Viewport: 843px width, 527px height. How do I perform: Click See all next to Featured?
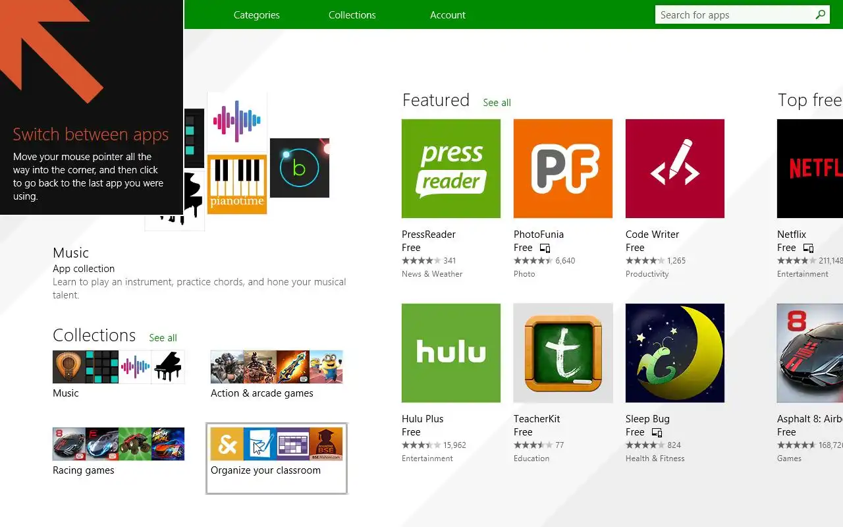coord(497,103)
